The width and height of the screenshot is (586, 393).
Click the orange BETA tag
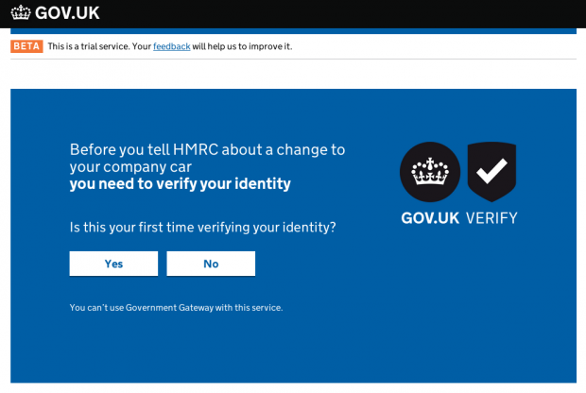pos(26,46)
